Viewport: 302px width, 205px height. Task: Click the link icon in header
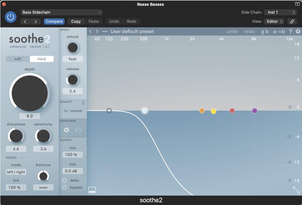click(292, 21)
